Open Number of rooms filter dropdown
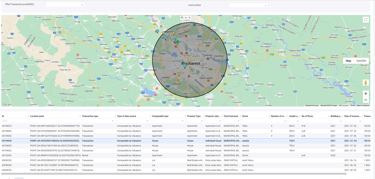This screenshot has width=375, height=179. pyautogui.click(x=279, y=121)
